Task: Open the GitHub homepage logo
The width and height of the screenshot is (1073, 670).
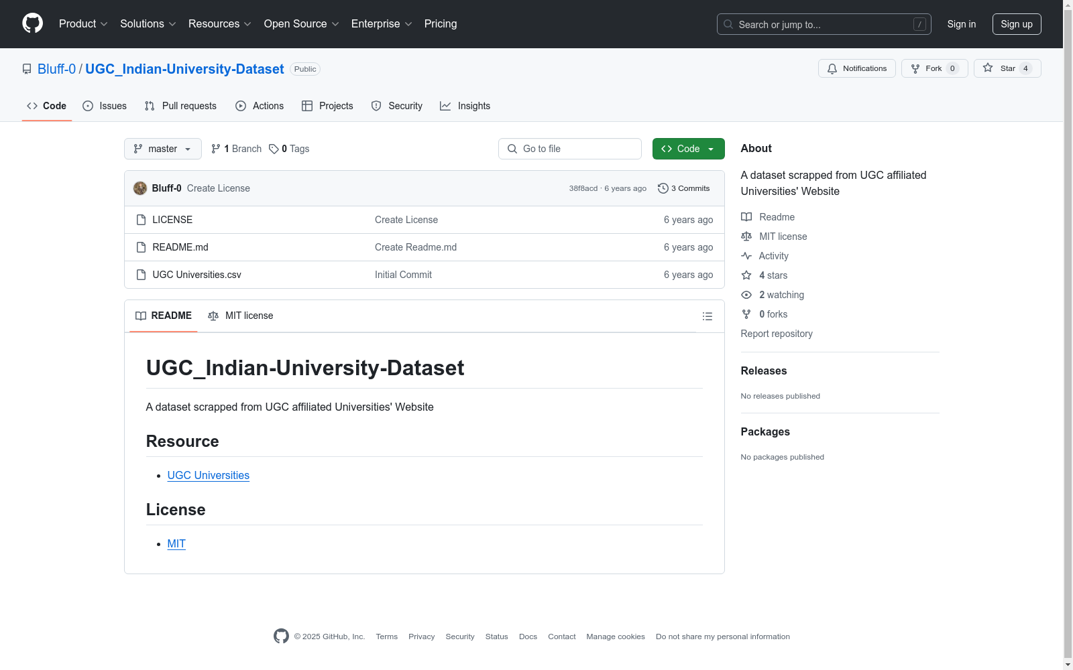Action: coord(32,23)
